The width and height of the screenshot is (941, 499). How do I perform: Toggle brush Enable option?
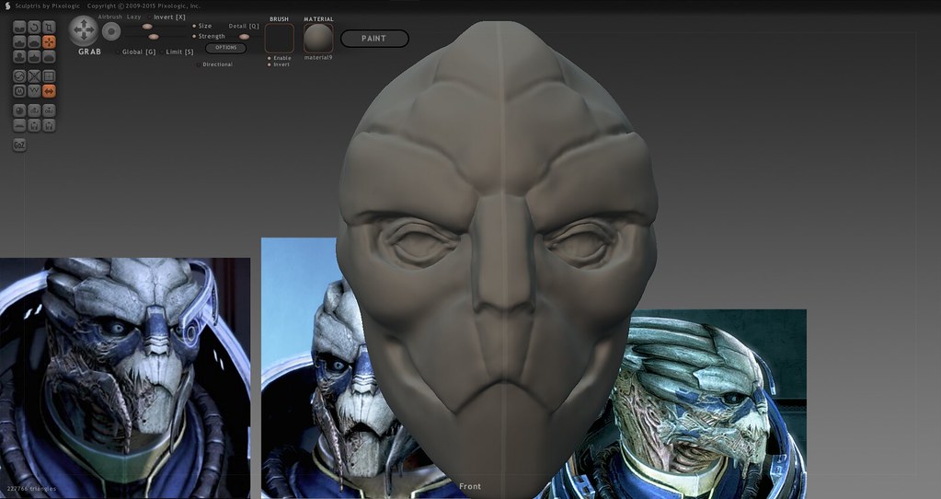point(279,58)
